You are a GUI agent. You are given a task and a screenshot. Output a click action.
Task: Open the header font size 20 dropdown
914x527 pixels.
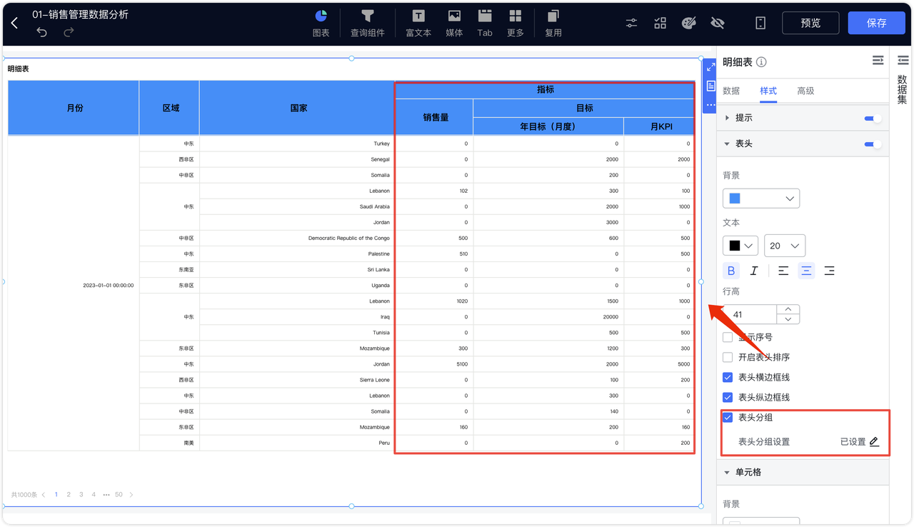pos(785,246)
